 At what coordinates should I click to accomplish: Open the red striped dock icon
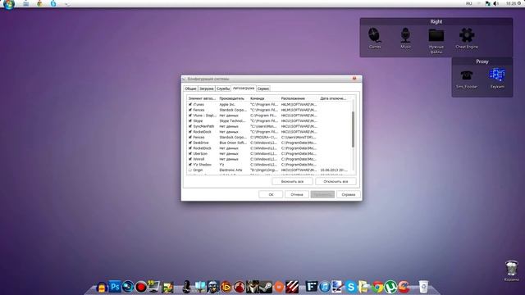[x=292, y=287]
